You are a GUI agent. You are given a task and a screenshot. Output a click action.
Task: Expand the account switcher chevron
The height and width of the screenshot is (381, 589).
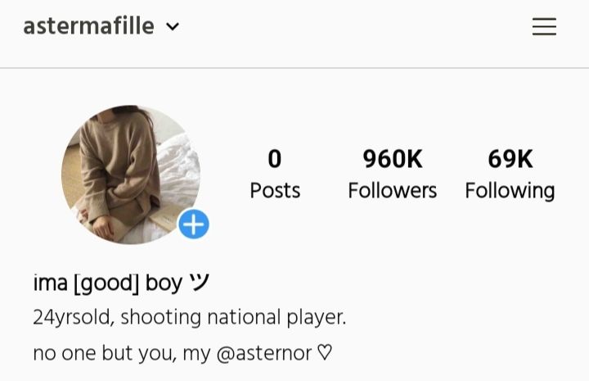click(x=173, y=27)
